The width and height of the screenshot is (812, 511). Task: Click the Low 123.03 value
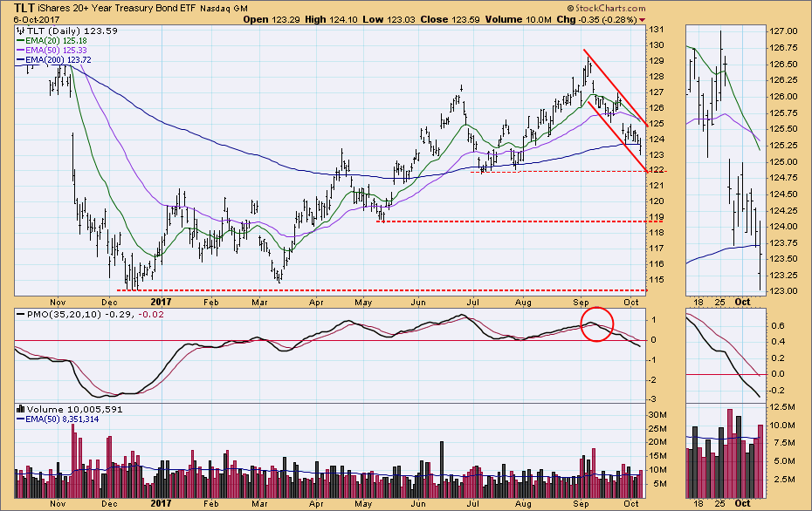pos(390,20)
